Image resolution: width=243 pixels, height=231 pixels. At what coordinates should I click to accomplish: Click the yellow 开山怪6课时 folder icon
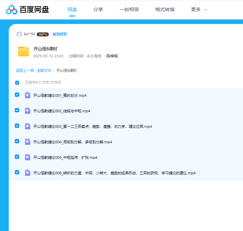[23, 52]
